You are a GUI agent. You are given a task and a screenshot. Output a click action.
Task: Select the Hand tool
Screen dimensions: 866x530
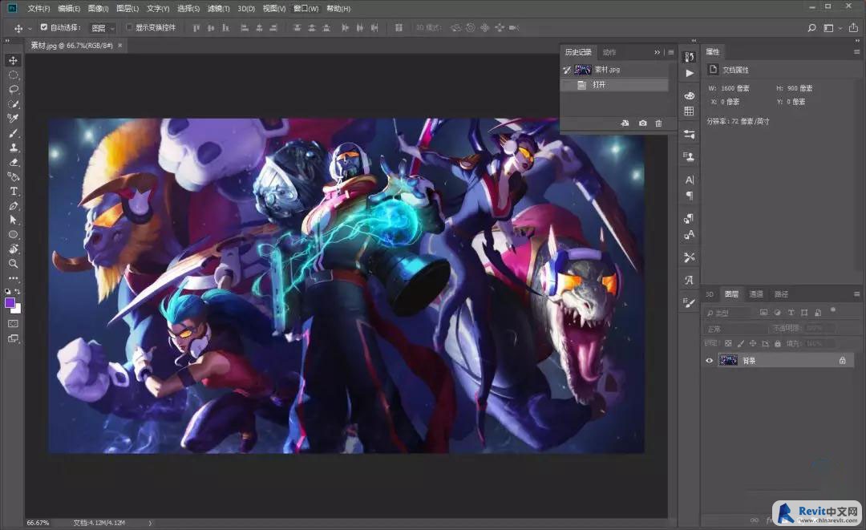[x=14, y=249]
